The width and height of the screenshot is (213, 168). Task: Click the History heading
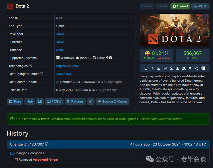(x=18, y=133)
